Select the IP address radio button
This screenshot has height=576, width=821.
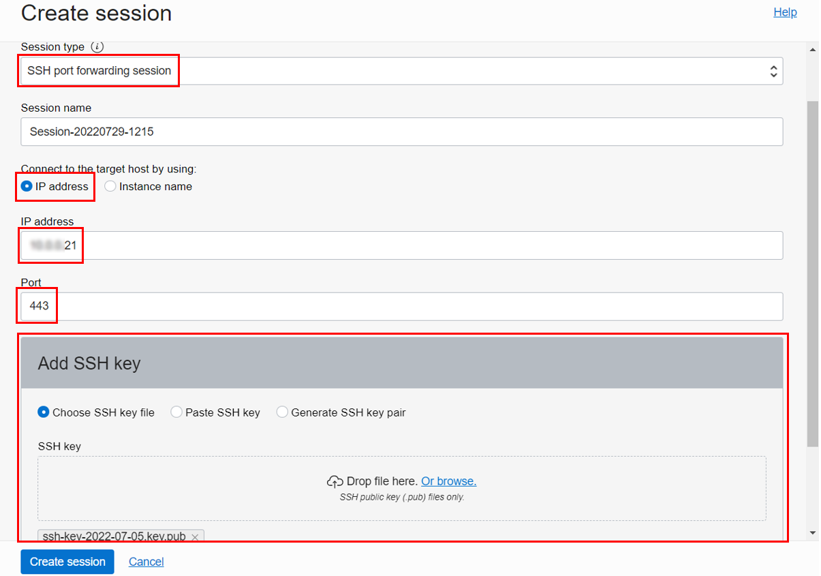25,186
